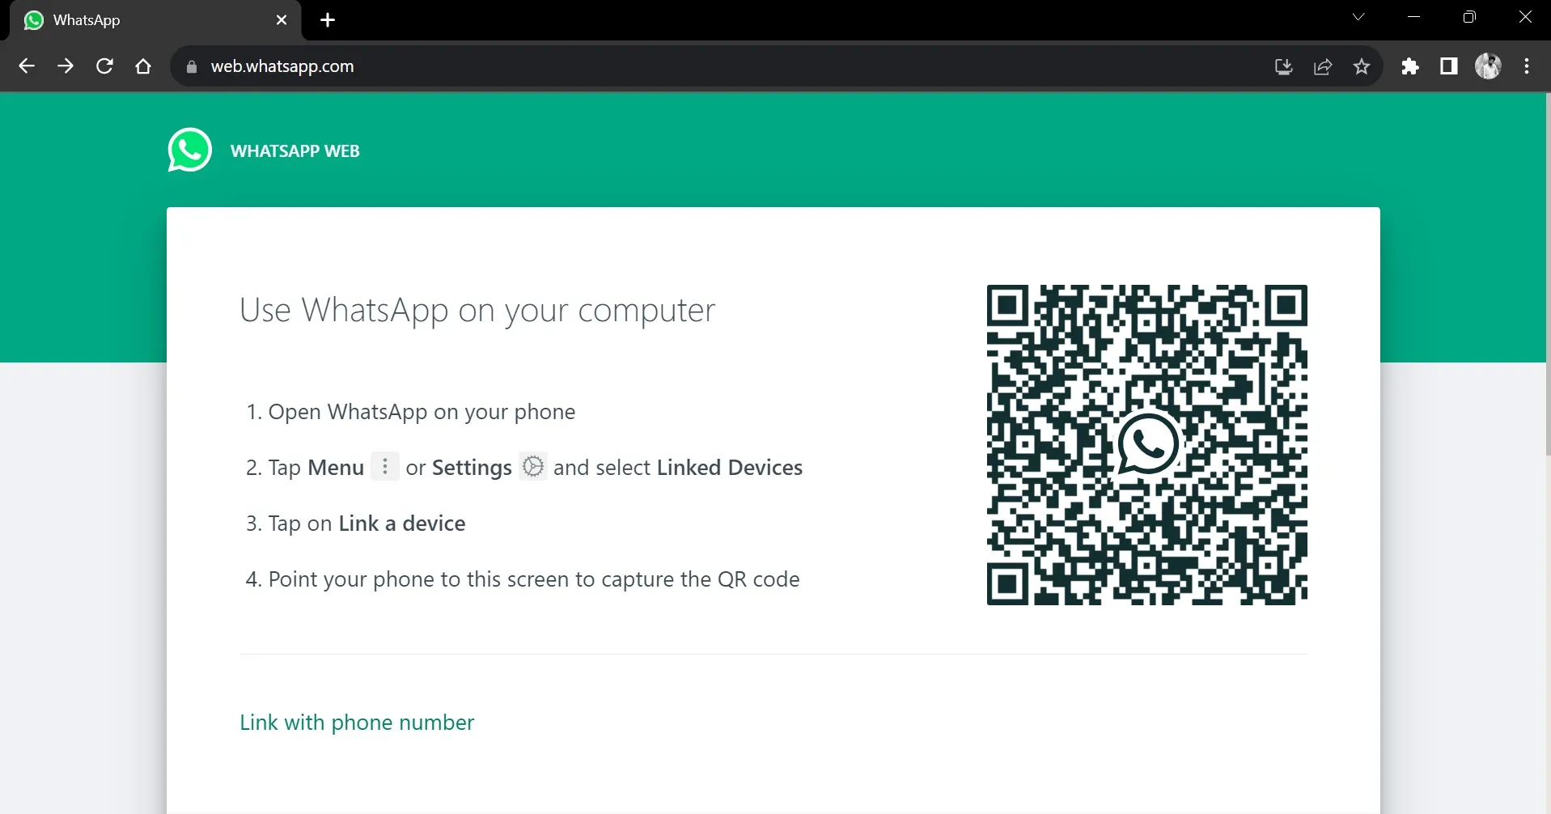
Task: Click the browser profile avatar
Action: (x=1489, y=66)
